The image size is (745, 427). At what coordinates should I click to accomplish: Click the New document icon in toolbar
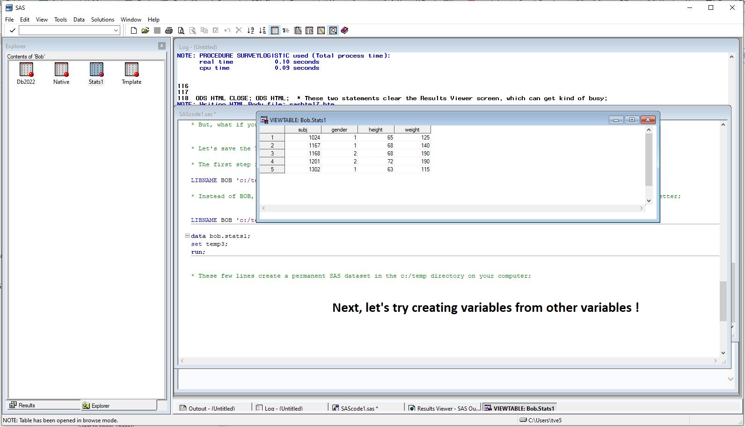point(134,30)
